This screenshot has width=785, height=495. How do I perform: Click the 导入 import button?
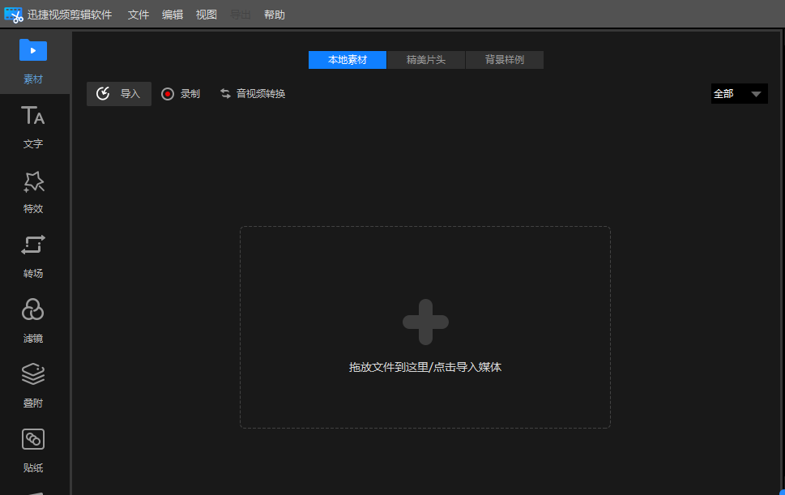click(119, 94)
